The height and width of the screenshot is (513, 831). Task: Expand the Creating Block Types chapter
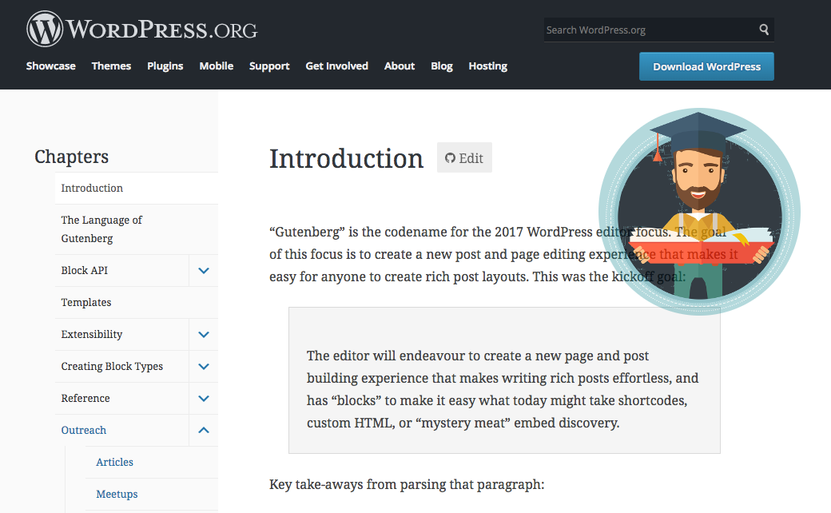click(x=204, y=366)
